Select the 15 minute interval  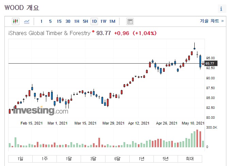click(59, 21)
